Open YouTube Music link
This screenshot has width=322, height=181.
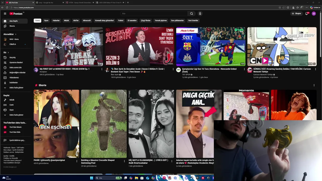coord(15,127)
